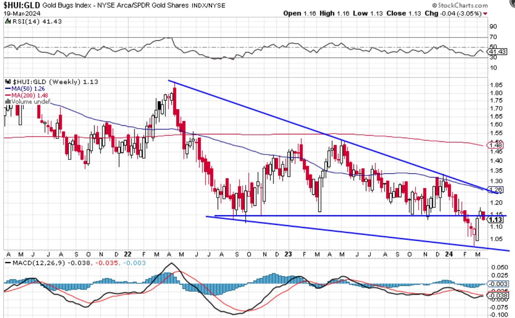Click the 1.60 price axis label

coord(495,124)
